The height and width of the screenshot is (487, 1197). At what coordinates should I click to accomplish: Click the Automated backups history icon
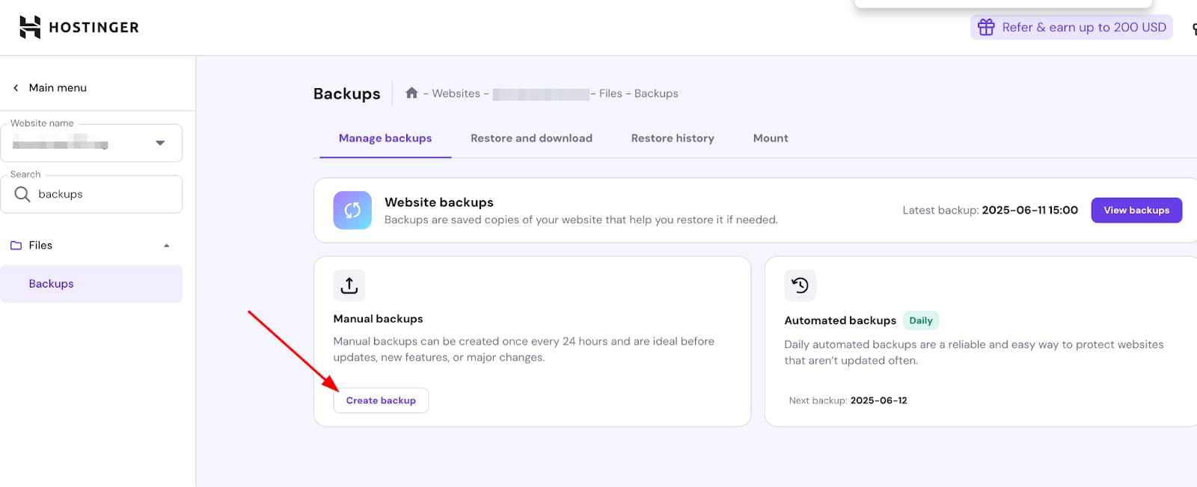(800, 285)
